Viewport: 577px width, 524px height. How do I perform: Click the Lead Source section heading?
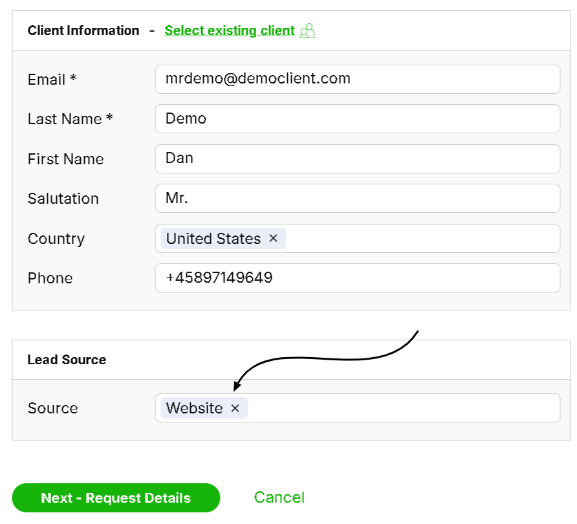tap(67, 360)
